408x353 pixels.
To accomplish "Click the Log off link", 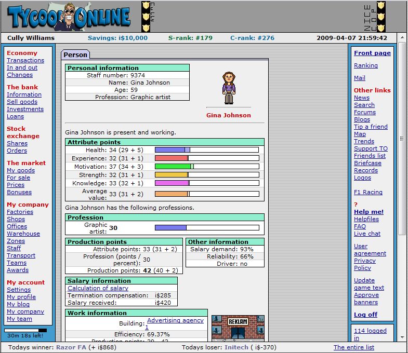I will click(x=365, y=315).
